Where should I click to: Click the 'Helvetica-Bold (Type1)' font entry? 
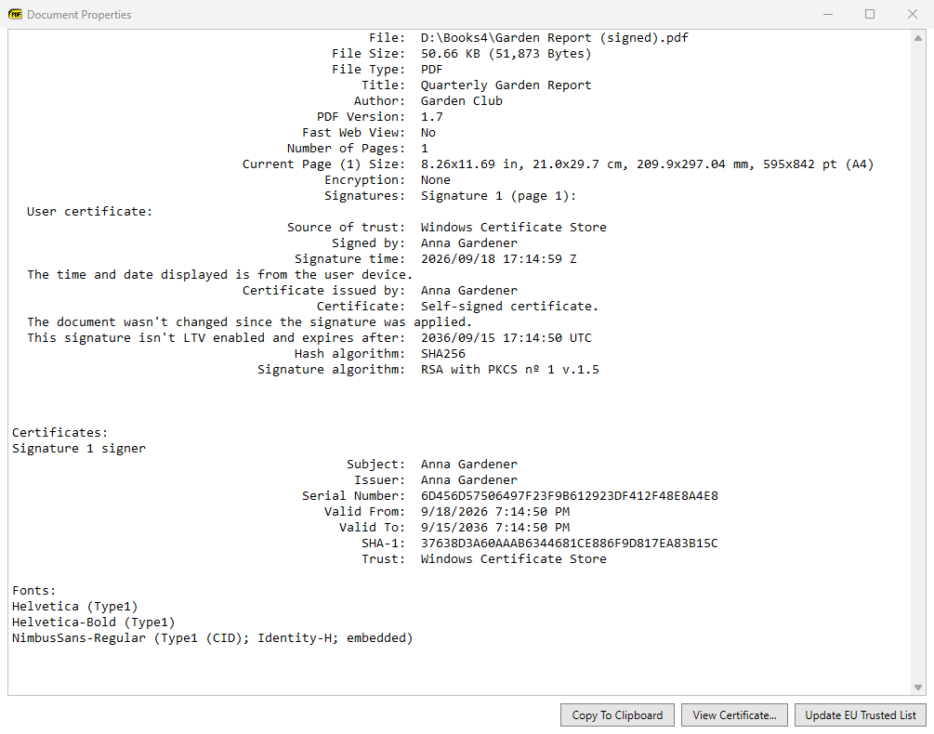(x=94, y=623)
